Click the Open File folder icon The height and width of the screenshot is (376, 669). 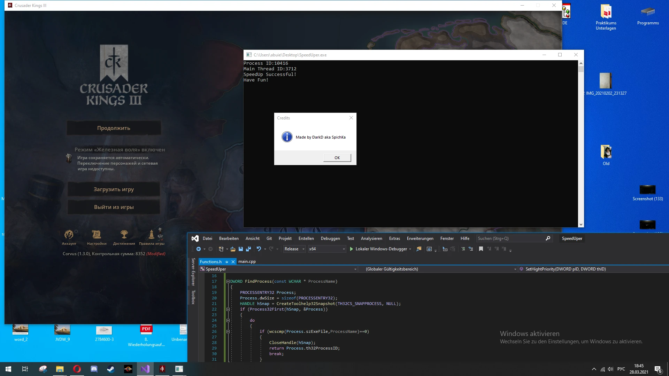click(233, 249)
